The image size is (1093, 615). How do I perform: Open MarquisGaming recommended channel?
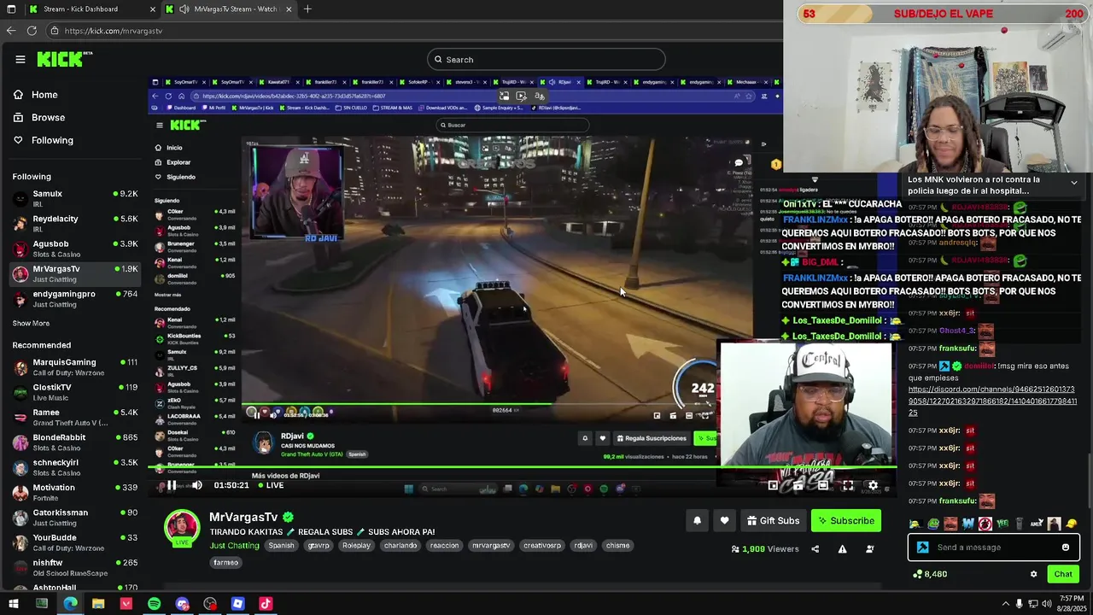75,367
